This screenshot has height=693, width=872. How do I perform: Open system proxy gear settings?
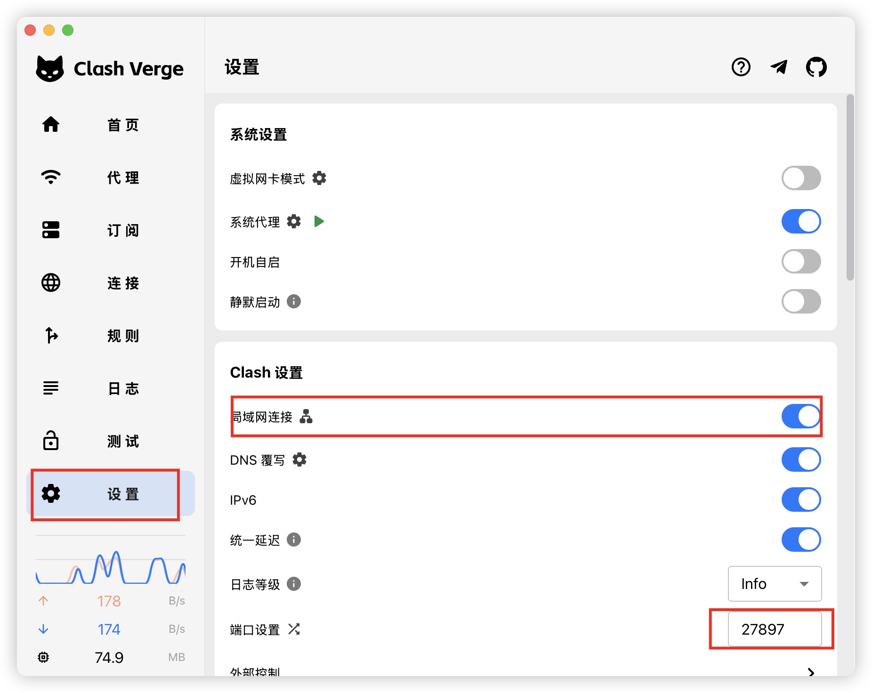point(294,221)
